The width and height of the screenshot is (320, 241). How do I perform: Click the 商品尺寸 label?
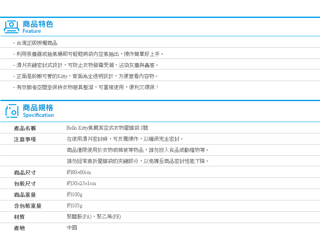25,173
